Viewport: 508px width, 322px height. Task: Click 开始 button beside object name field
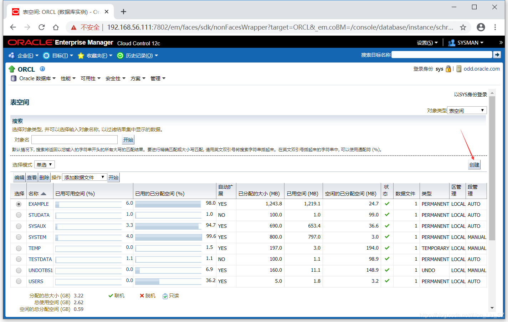(x=128, y=140)
